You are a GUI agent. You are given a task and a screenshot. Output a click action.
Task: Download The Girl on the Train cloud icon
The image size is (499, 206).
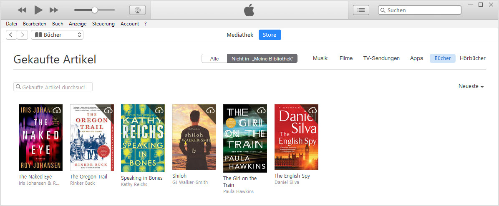(261, 111)
